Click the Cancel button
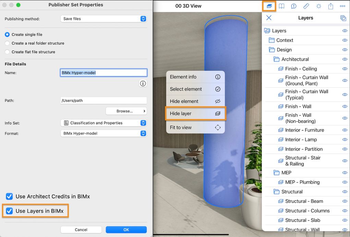 tap(81, 230)
